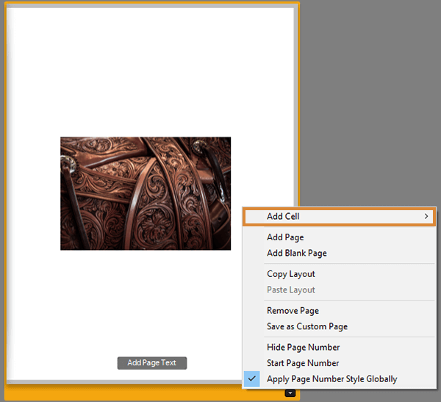
Task: Uncheck the Apply Page Number Style checkmark
Action: (x=251, y=378)
